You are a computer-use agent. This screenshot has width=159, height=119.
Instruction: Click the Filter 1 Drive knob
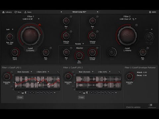15,52
